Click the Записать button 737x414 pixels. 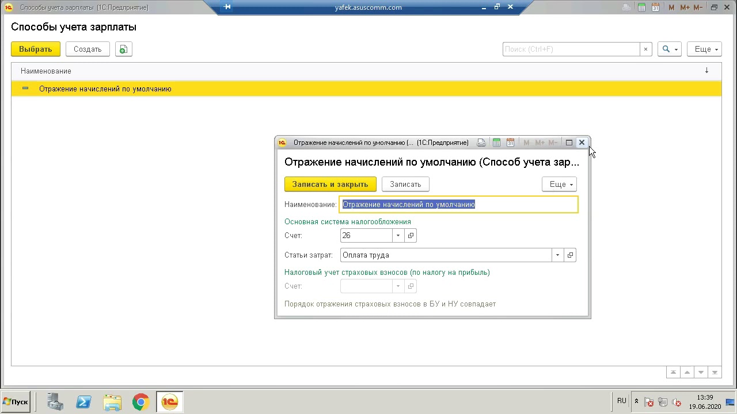(405, 185)
